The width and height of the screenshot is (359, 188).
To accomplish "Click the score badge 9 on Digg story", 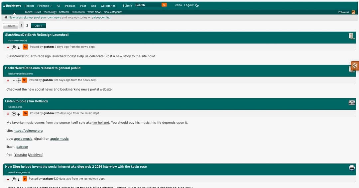I will tap(25, 179).
